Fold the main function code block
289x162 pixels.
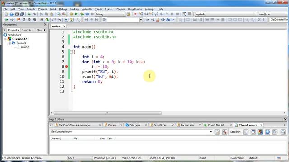pos(71,52)
